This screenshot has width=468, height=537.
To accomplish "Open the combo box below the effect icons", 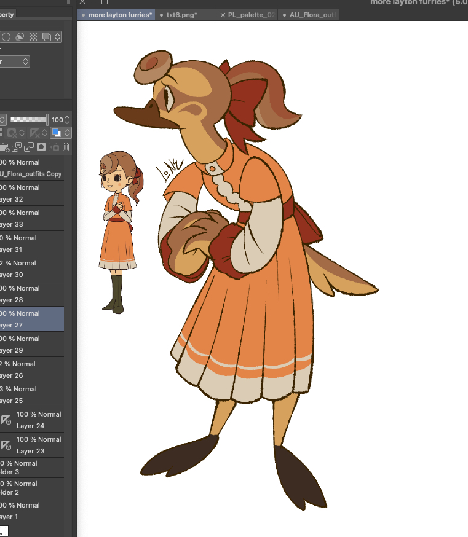I will coord(15,61).
